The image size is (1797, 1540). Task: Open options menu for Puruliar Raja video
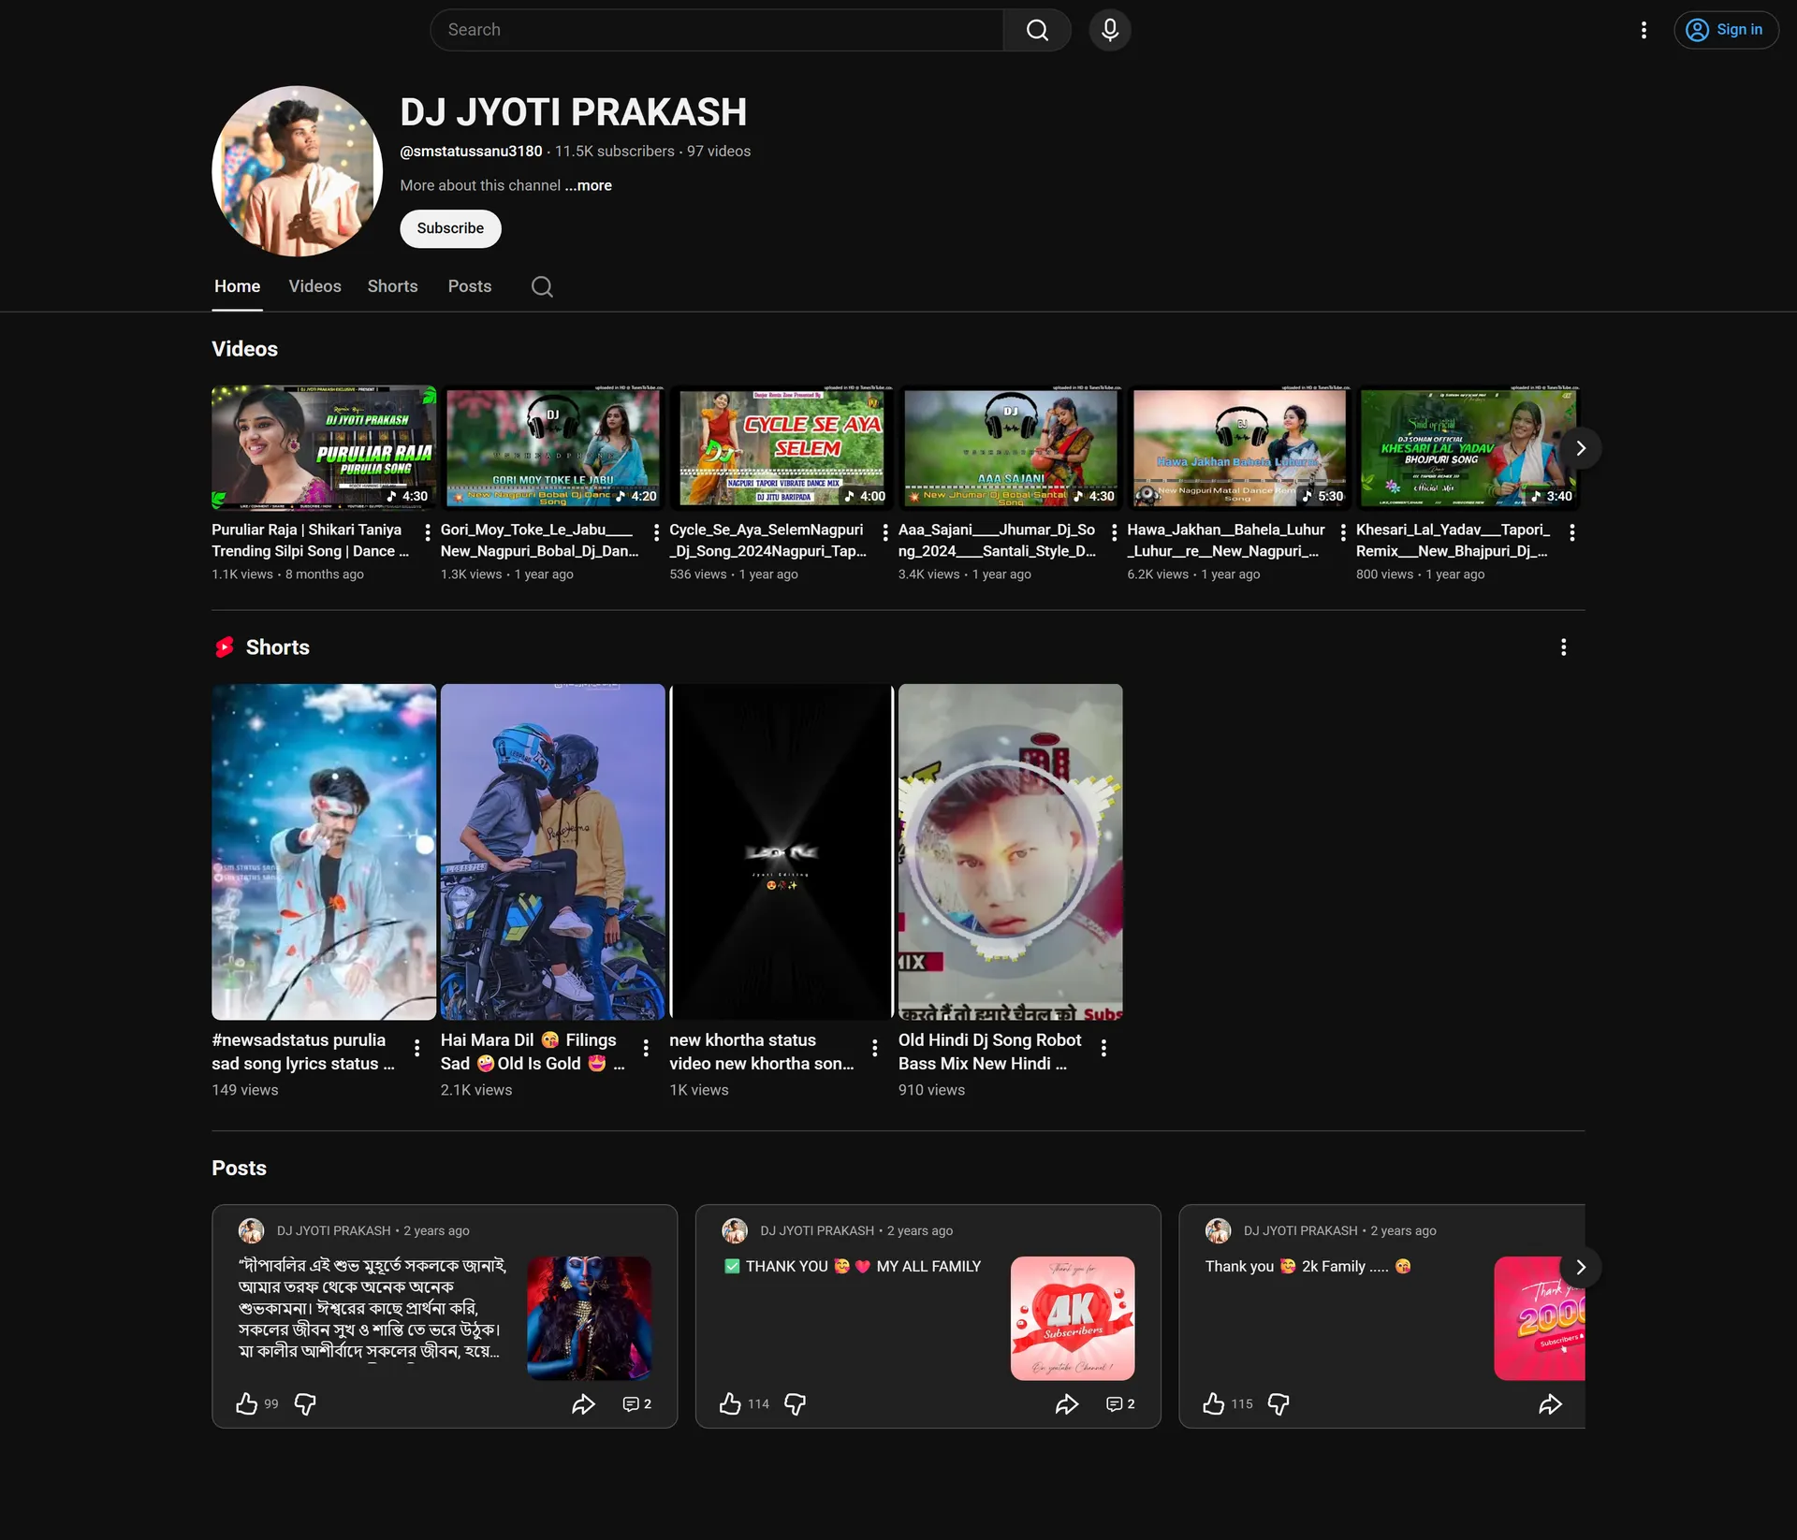coord(428,532)
